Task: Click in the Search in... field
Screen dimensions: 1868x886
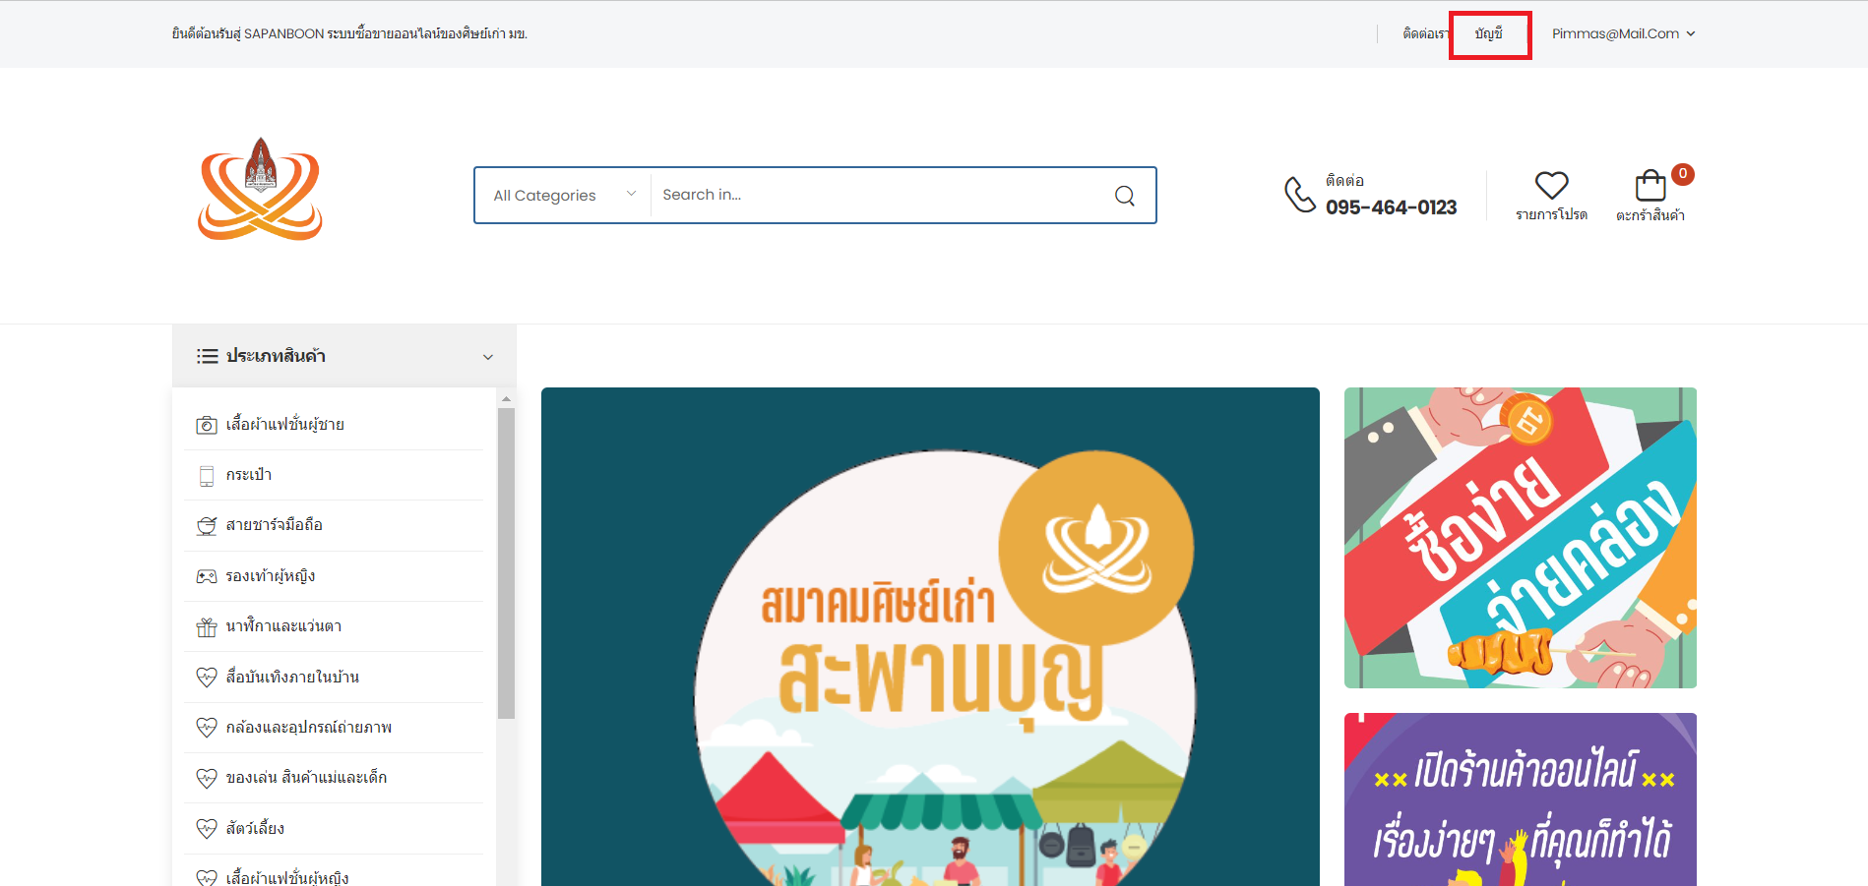Action: coord(876,195)
